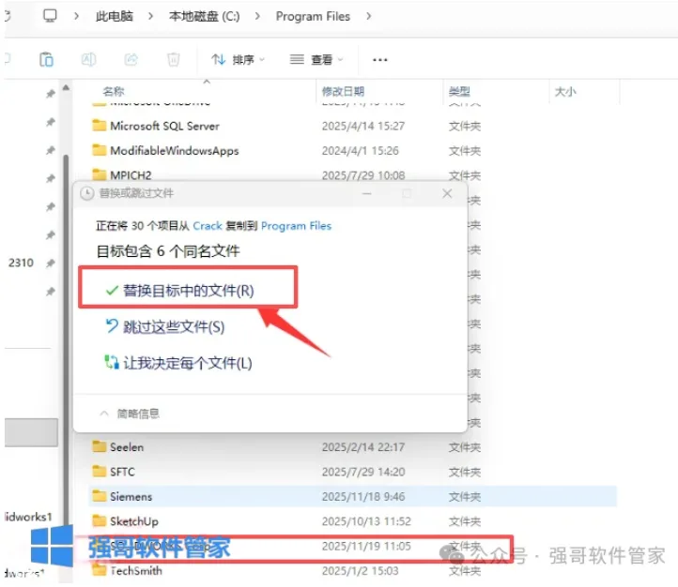Click the Siemens folder icon
Image resolution: width=678 pixels, height=587 pixels.
(x=99, y=496)
